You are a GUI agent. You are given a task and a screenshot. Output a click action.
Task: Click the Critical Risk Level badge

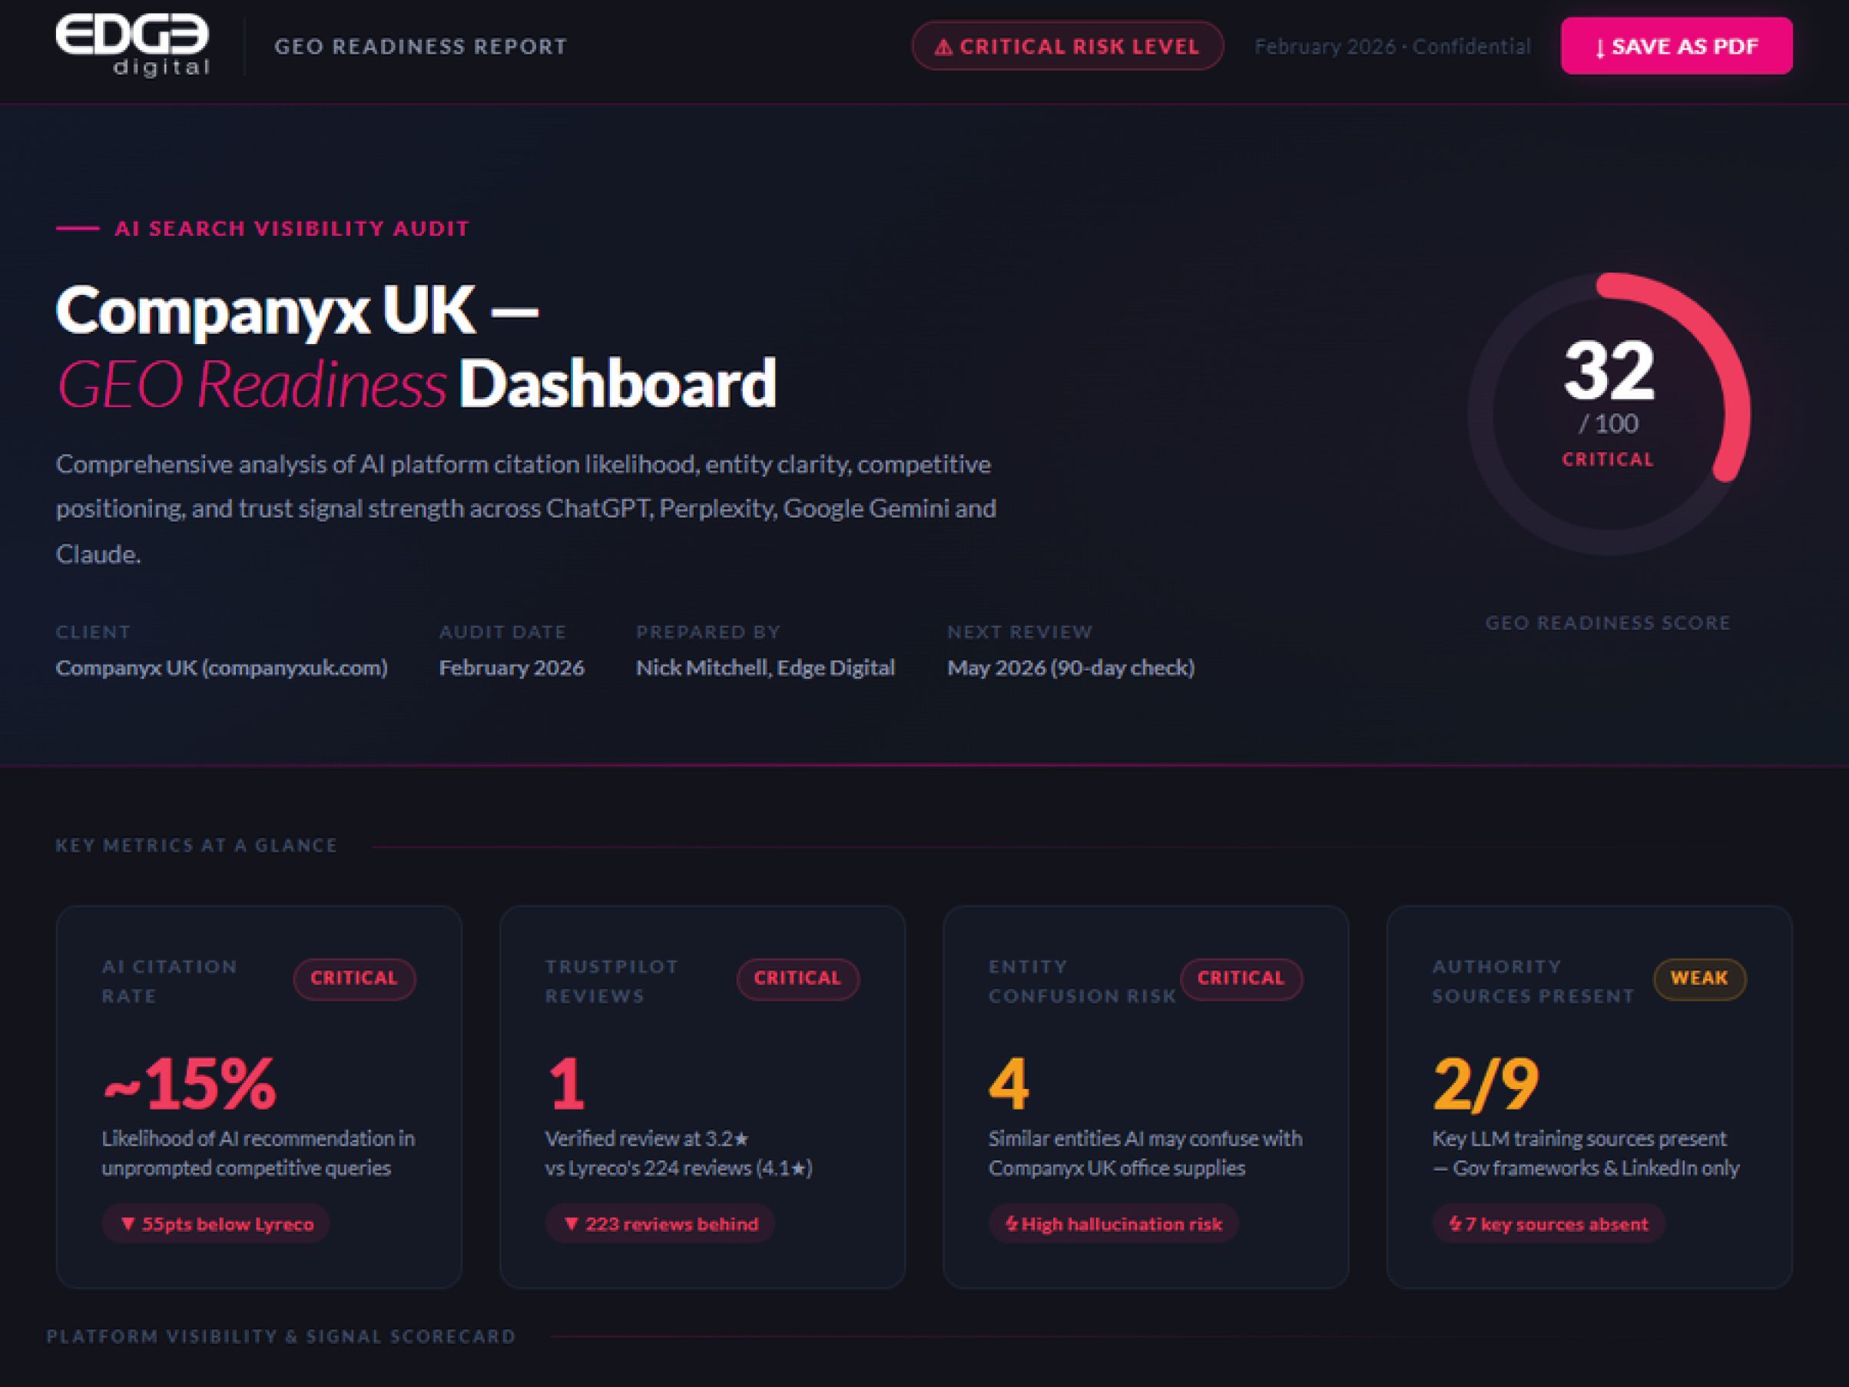1068,46
